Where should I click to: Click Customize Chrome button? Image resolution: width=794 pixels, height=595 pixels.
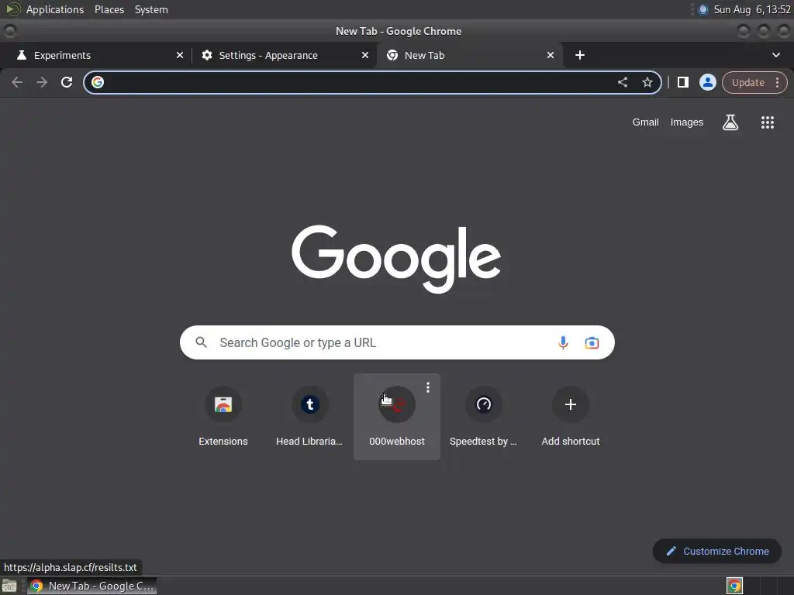tap(716, 551)
